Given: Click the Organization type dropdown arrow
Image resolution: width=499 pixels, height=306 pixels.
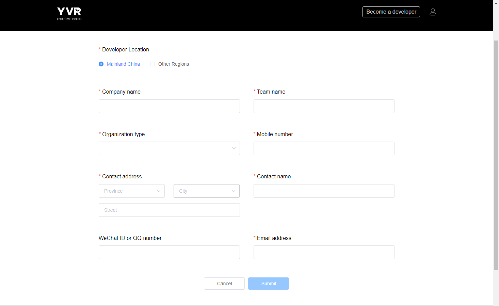Looking at the screenshot, I should (234, 148).
